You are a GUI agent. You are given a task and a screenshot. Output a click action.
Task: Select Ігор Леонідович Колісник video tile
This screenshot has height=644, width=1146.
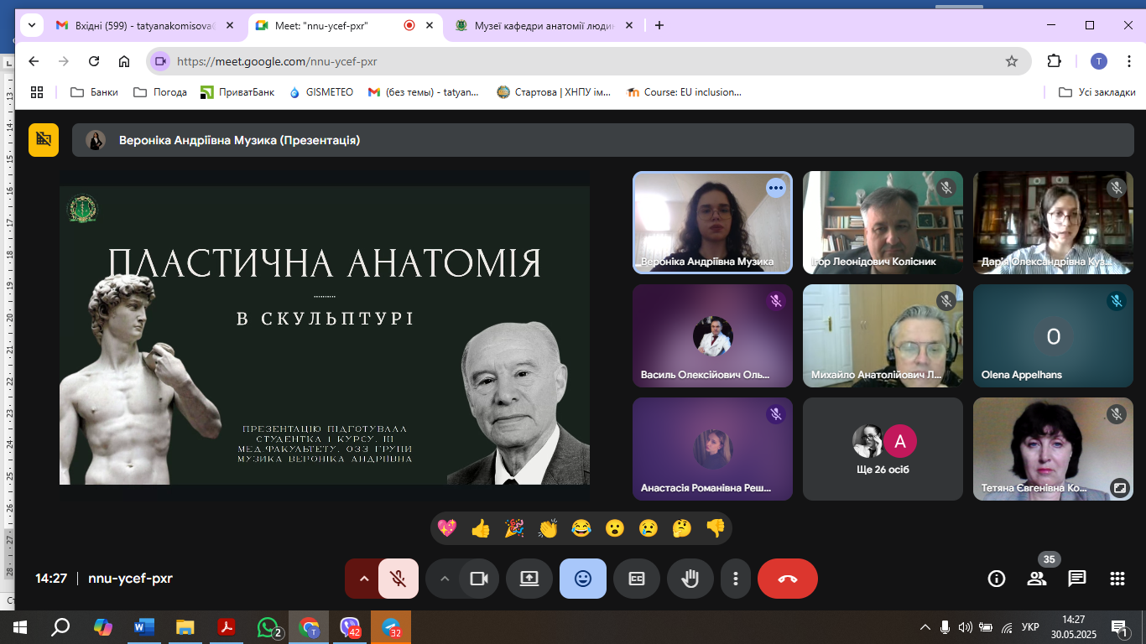[x=883, y=223]
